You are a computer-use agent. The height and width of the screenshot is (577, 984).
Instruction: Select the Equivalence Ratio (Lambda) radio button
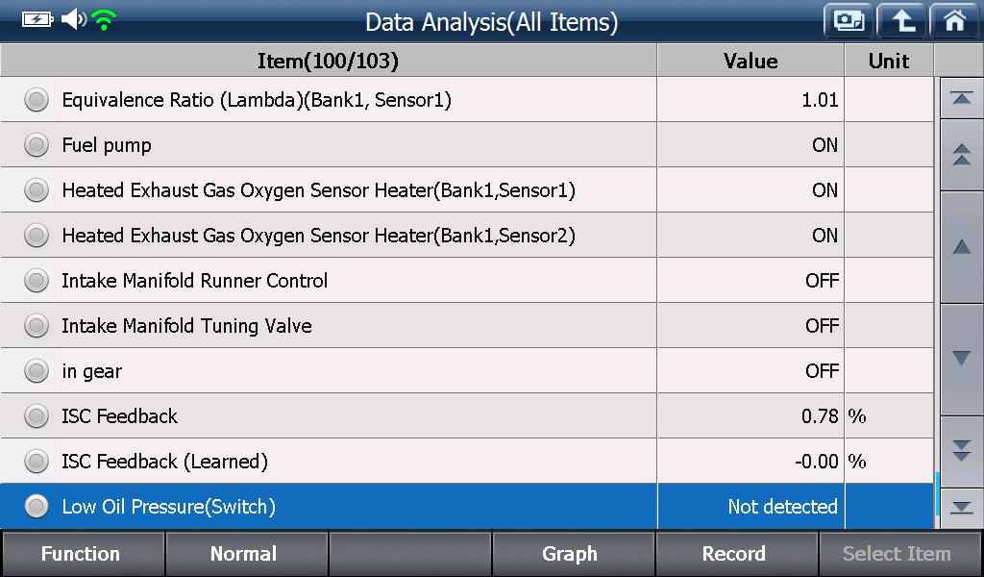point(37,100)
